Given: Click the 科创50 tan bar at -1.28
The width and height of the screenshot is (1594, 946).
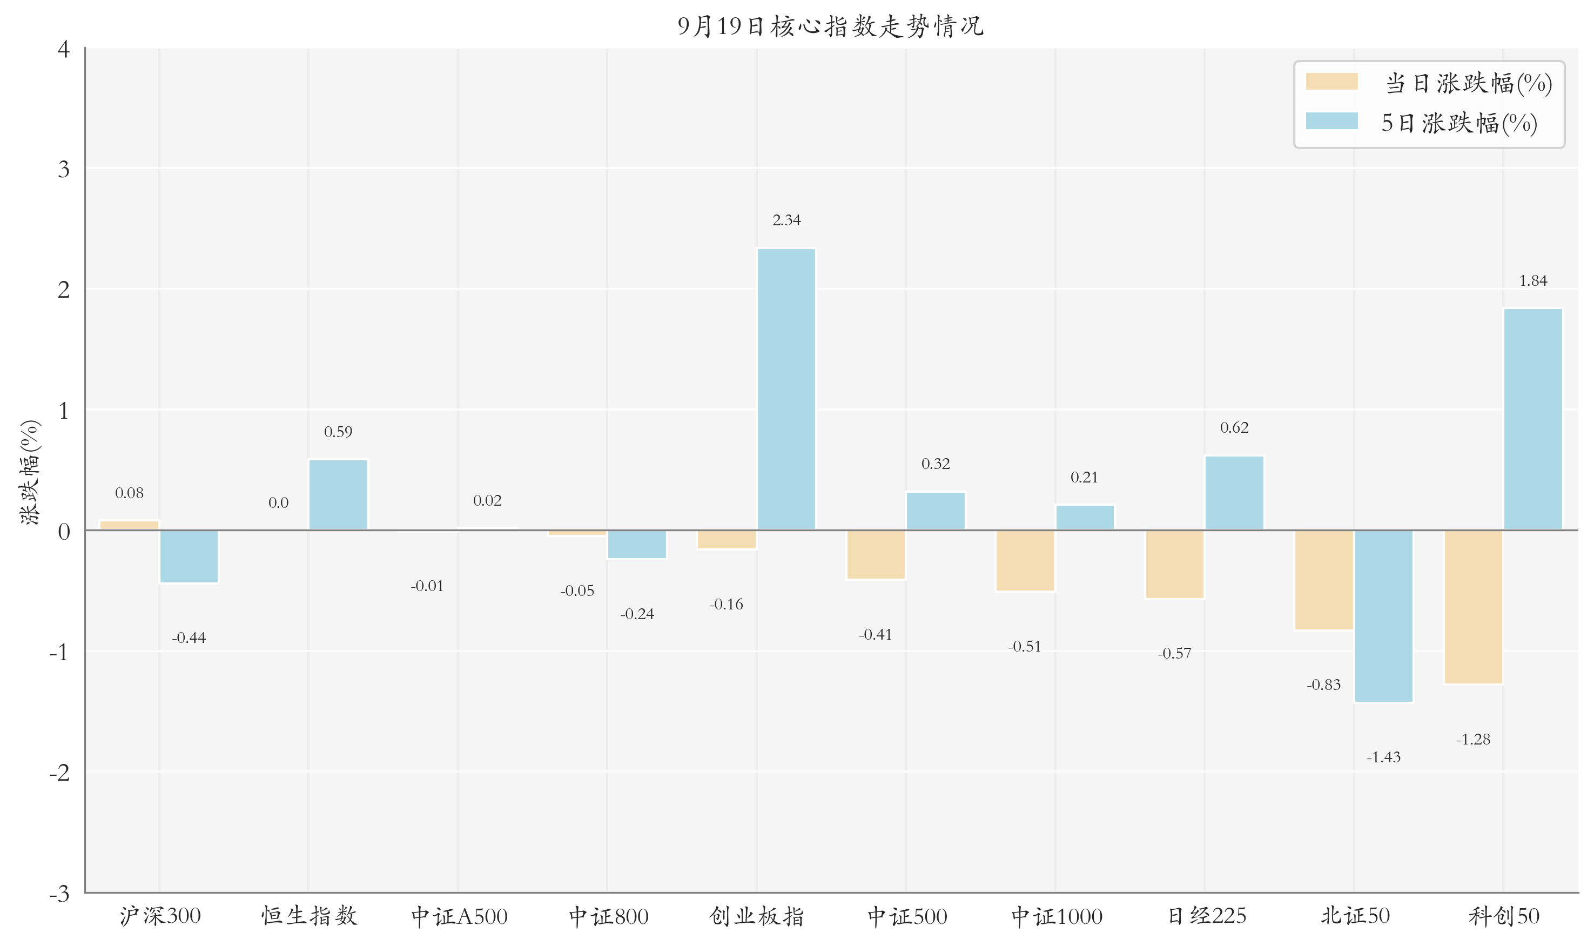Looking at the screenshot, I should [1473, 607].
